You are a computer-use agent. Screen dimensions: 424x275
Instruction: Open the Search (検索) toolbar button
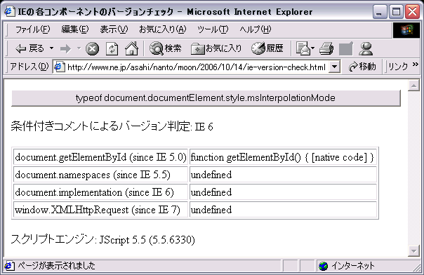166,48
